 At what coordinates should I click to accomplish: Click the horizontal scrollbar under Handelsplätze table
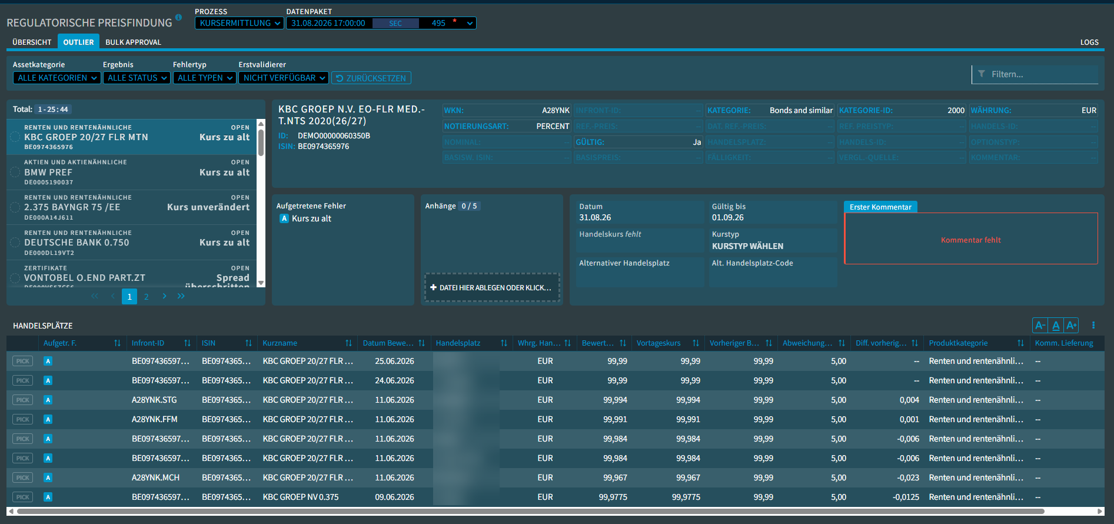[530, 511]
